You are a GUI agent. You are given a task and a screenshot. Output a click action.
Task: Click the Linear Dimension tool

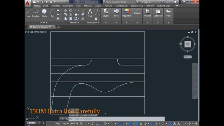(x=96, y=10)
